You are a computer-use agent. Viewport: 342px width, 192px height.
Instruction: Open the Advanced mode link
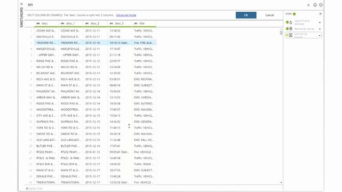[x=126, y=15]
